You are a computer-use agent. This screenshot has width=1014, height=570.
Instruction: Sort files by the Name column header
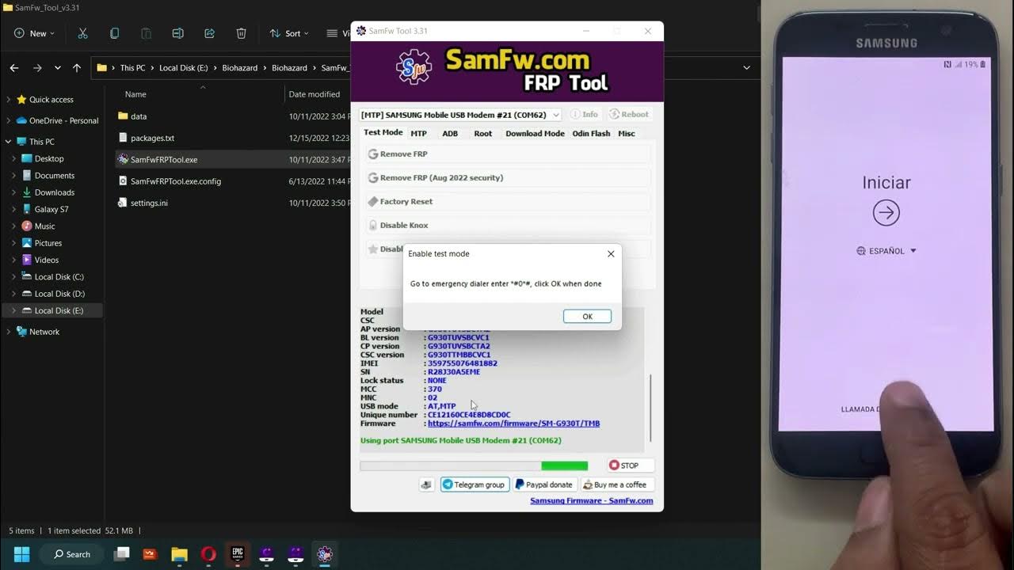coord(135,94)
